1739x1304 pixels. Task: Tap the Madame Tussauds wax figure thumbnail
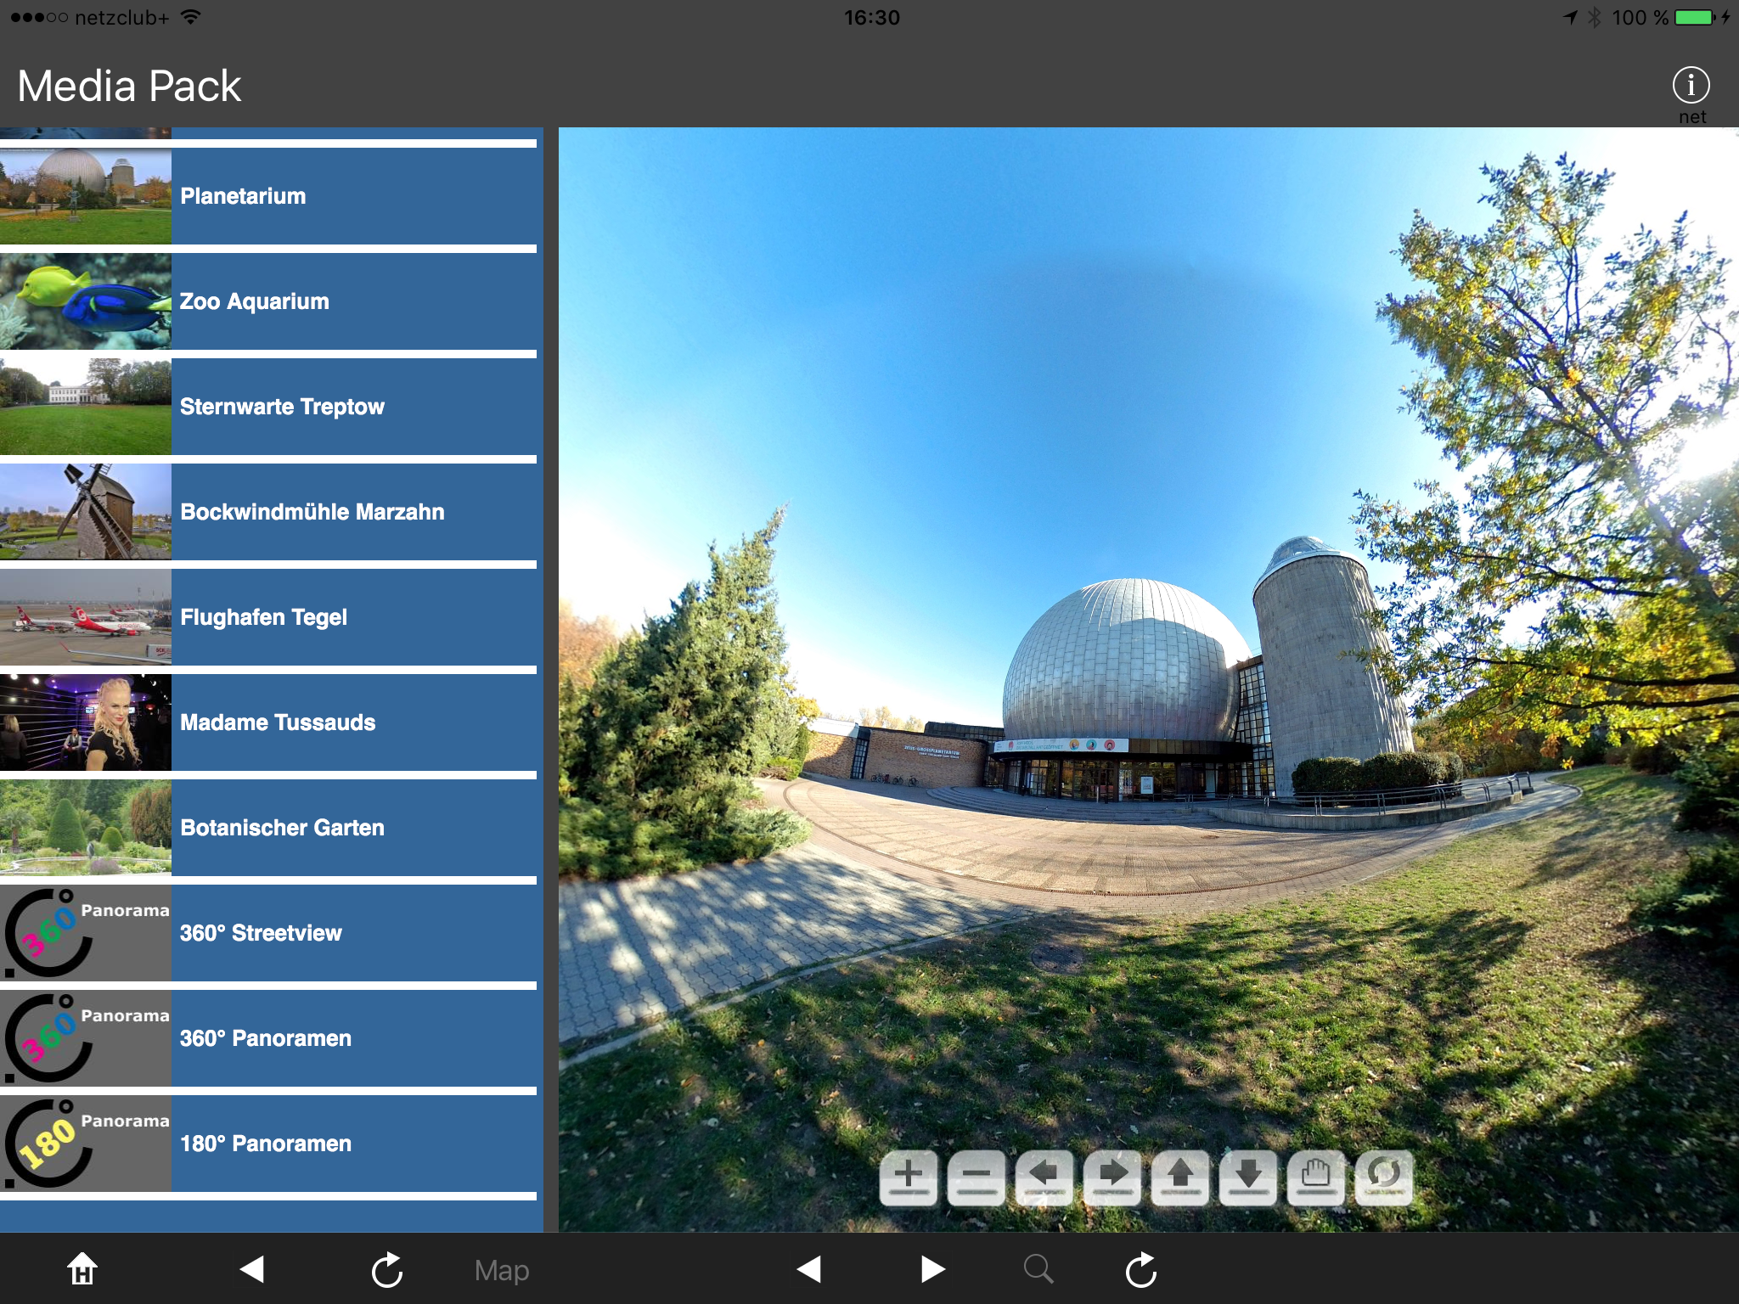tap(85, 722)
